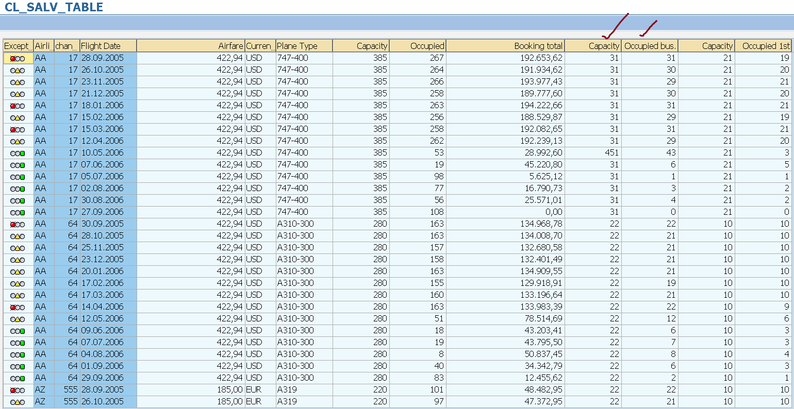
Task: Select the Booking total column header
Action: 505,46
